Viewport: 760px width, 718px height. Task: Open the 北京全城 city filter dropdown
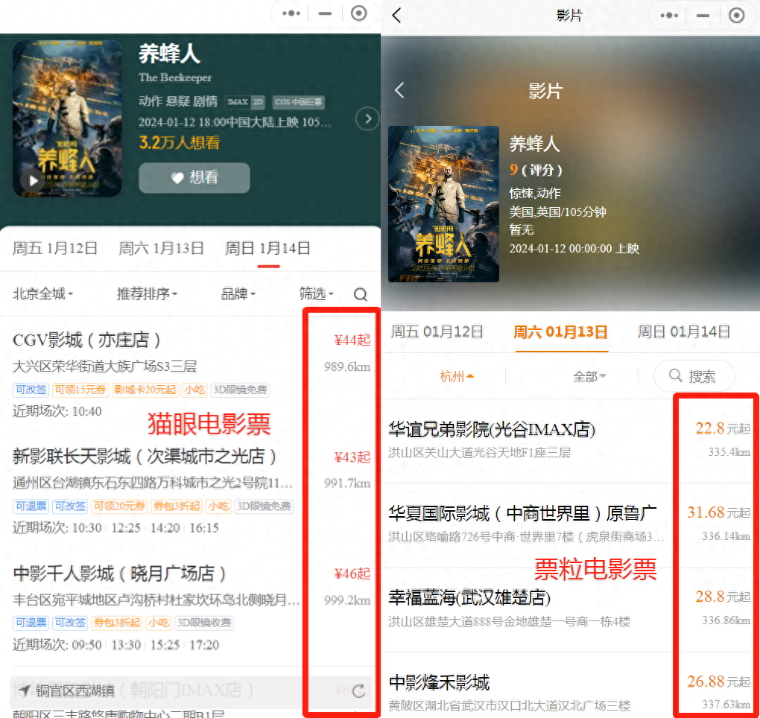pyautogui.click(x=42, y=293)
